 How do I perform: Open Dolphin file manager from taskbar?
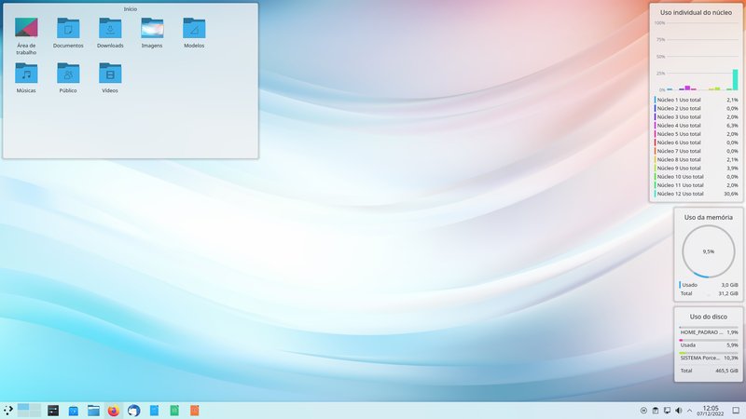point(93,411)
